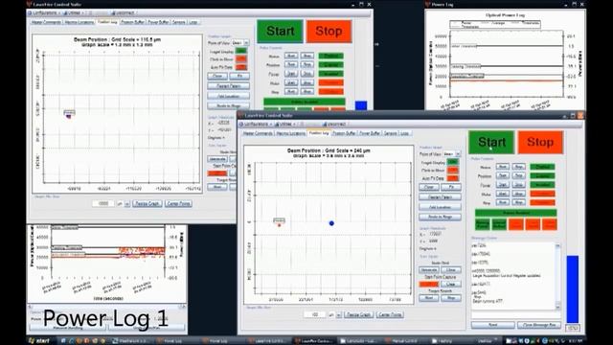
Task: Click the red Stop button in front LaserFire window
Action: coord(540,143)
